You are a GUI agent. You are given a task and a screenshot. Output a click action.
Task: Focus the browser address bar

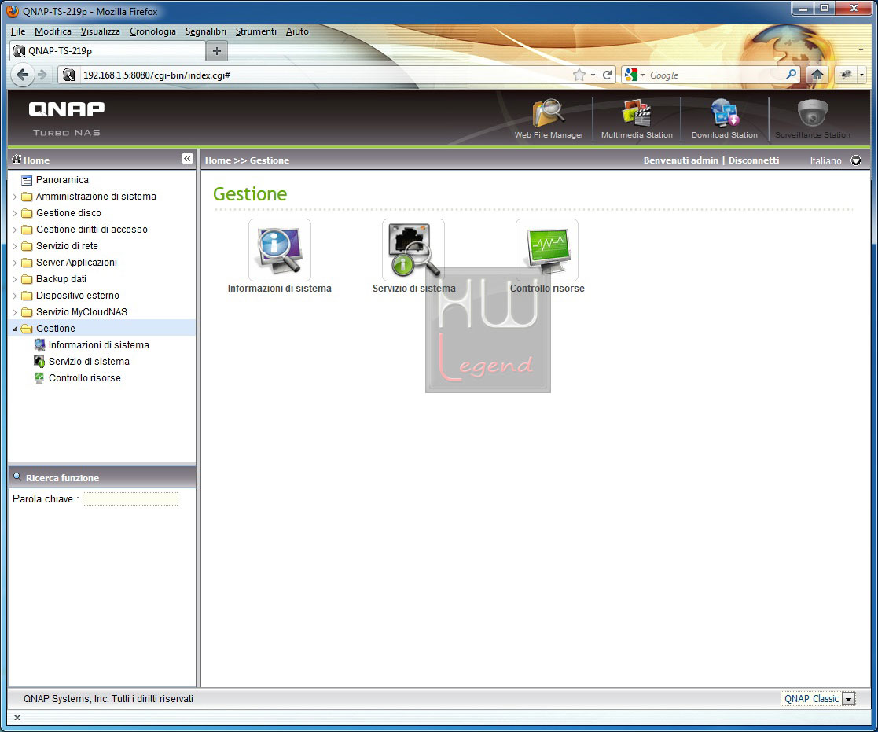[x=325, y=75]
